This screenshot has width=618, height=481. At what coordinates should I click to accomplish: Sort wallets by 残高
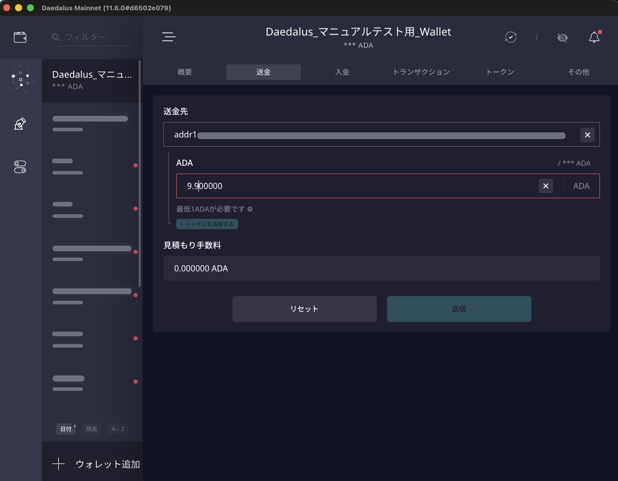click(91, 429)
